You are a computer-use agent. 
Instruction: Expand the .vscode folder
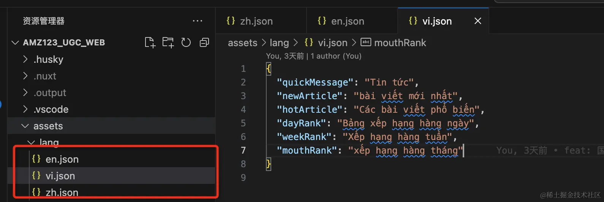click(x=111, y=109)
